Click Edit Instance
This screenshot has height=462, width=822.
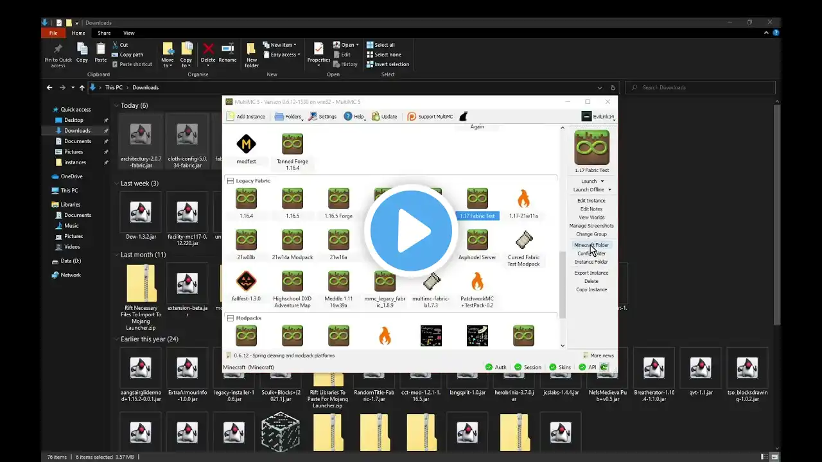point(591,201)
